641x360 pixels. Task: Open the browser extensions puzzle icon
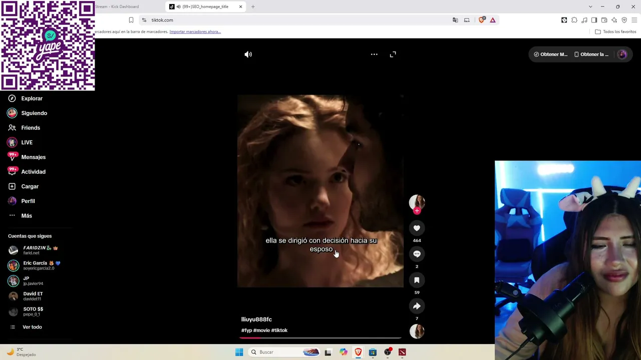[574, 20]
